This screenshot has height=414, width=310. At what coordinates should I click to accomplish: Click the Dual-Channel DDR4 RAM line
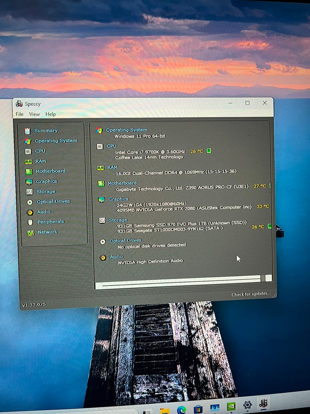tap(176, 172)
